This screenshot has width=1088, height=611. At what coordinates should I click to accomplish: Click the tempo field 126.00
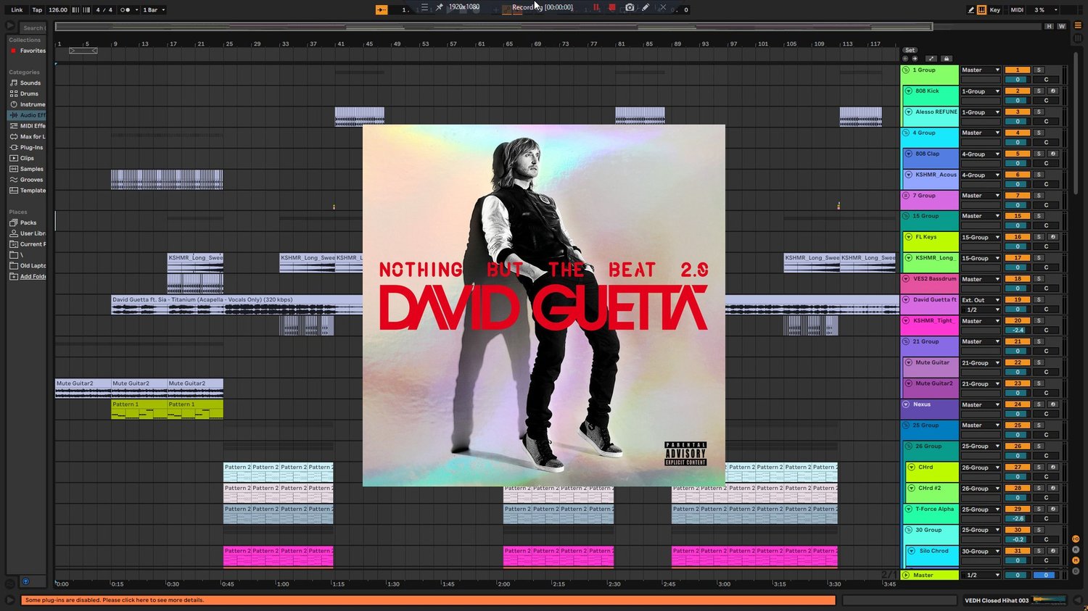point(58,10)
